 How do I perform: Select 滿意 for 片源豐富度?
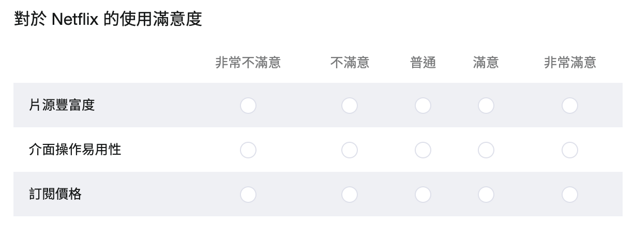pyautogui.click(x=486, y=106)
